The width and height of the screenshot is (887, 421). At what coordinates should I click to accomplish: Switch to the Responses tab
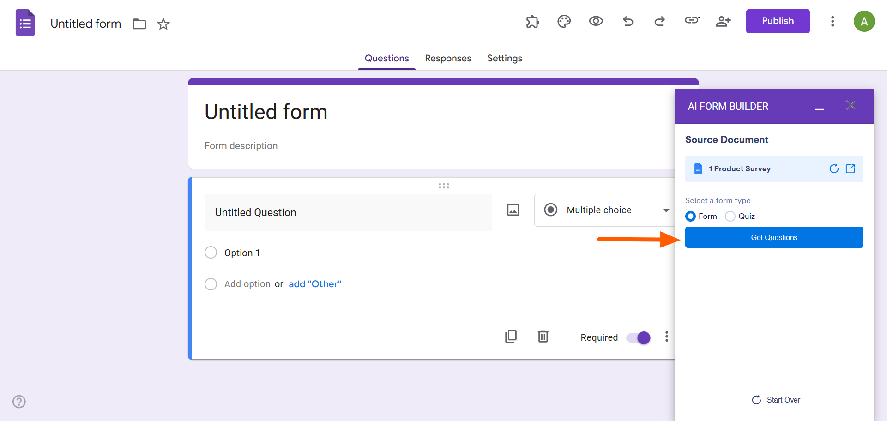pos(448,58)
